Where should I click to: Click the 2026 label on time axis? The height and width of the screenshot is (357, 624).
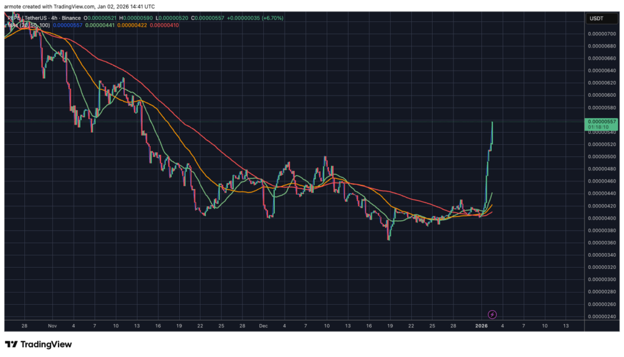[x=481, y=326]
